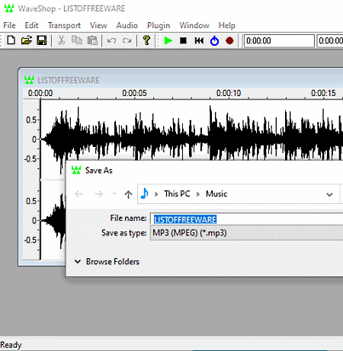
Task: Click the File name input field
Action: pos(247,219)
